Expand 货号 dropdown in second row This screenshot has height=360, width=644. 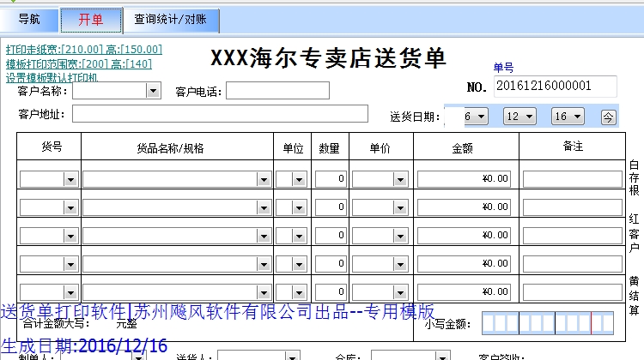click(70, 207)
